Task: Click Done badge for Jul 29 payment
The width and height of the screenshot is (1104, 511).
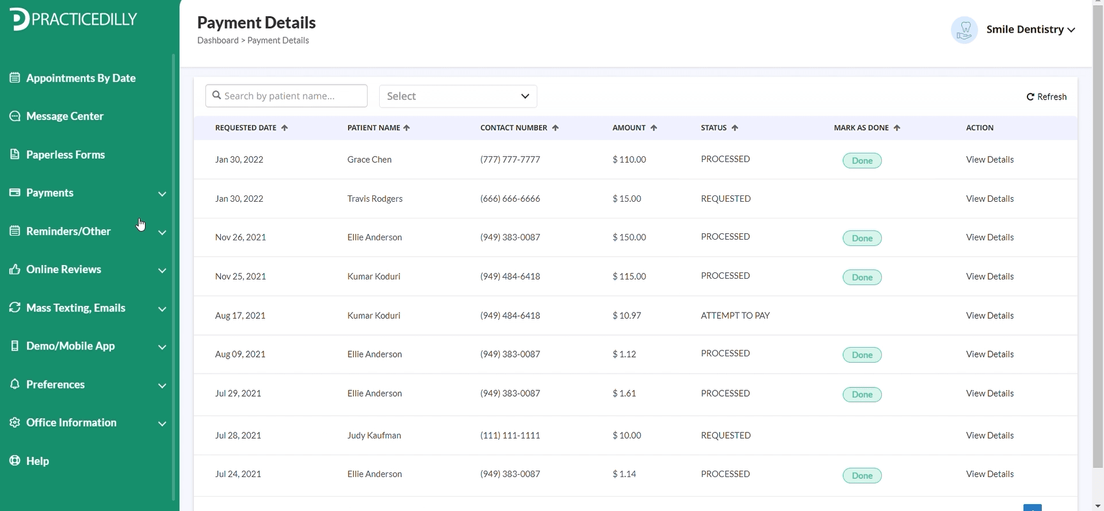Action: coord(862,394)
